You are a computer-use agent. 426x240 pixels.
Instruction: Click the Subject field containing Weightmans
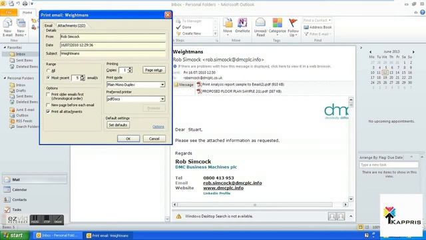pos(112,53)
